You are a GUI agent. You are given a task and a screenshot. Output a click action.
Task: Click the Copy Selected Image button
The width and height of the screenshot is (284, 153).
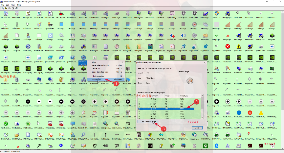148,122
